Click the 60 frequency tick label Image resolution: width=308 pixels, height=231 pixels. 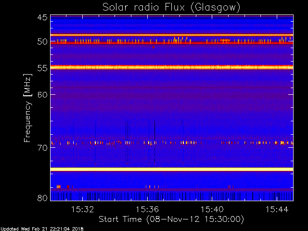tap(42, 95)
